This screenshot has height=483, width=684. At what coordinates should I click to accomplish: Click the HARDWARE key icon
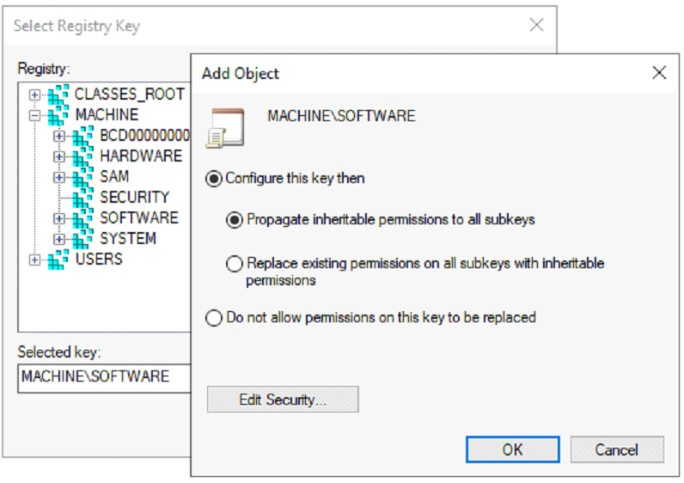tap(83, 156)
